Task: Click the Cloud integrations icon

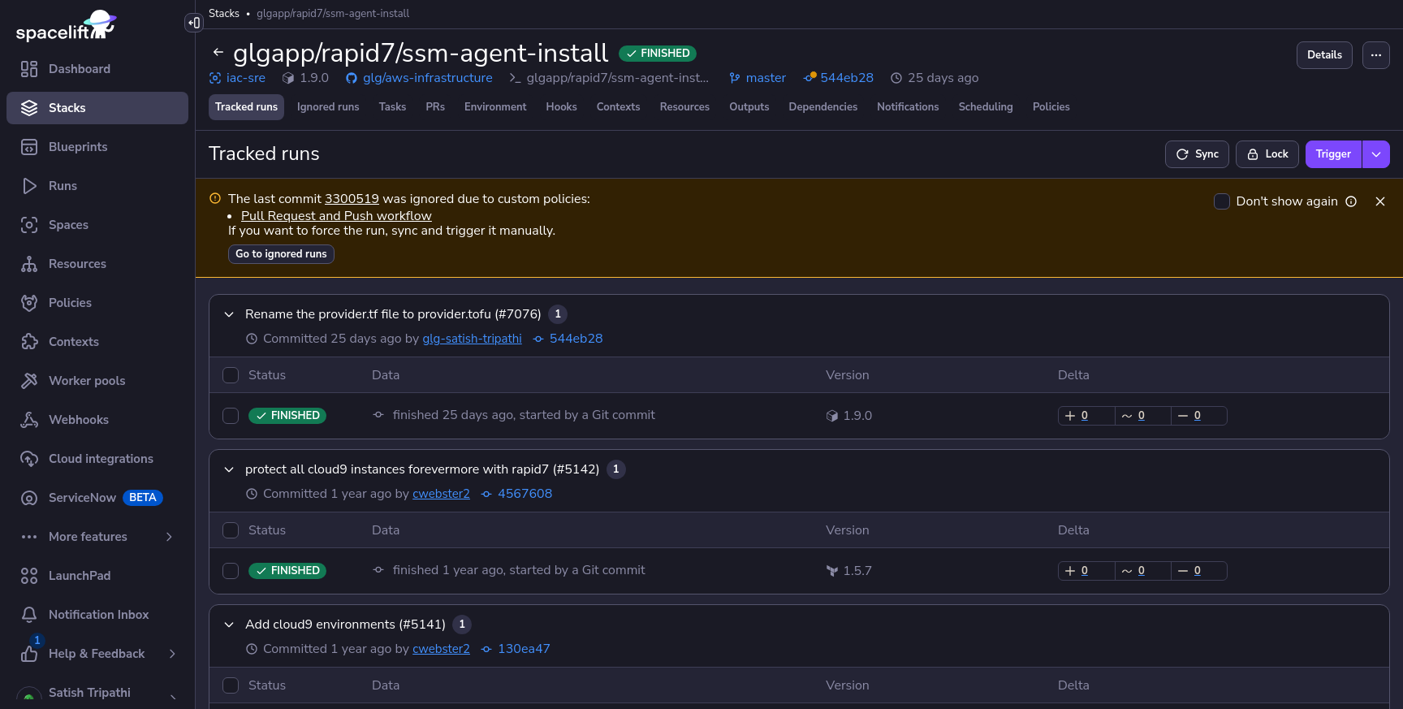Action: point(29,459)
